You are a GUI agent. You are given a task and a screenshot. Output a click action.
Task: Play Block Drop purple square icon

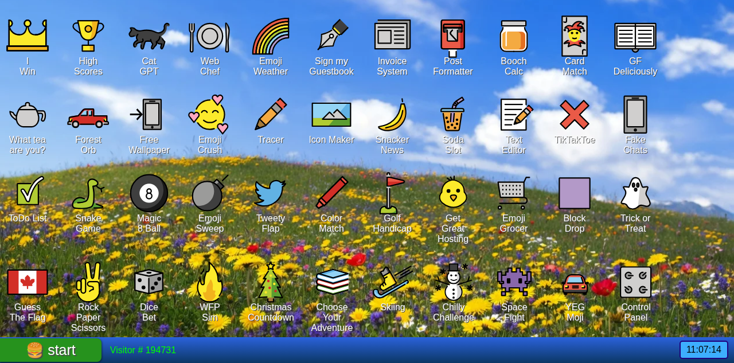(575, 193)
